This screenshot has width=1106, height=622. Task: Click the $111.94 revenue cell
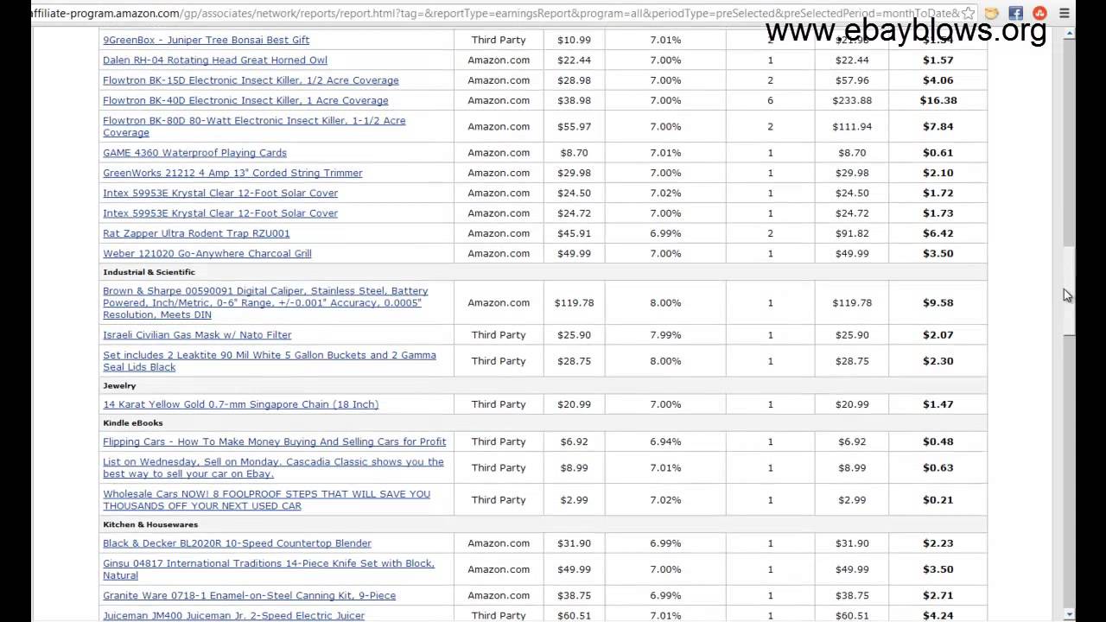pyautogui.click(x=852, y=126)
